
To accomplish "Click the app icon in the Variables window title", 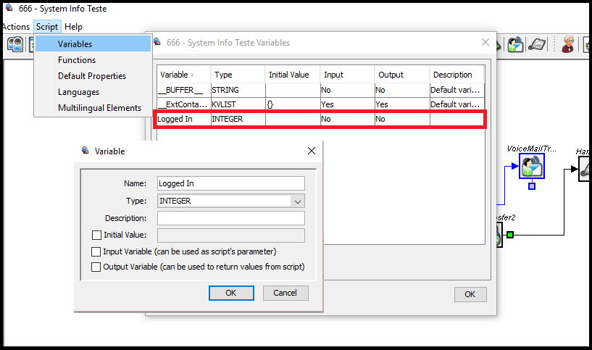I will click(157, 42).
